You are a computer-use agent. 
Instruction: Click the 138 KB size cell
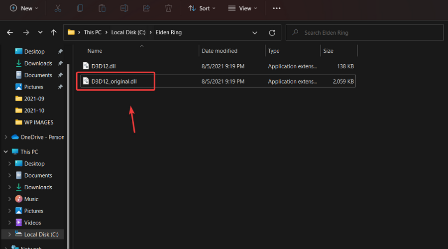[345, 66]
